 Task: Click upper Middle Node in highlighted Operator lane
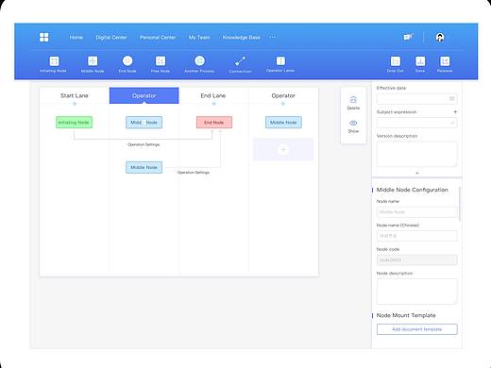(144, 123)
